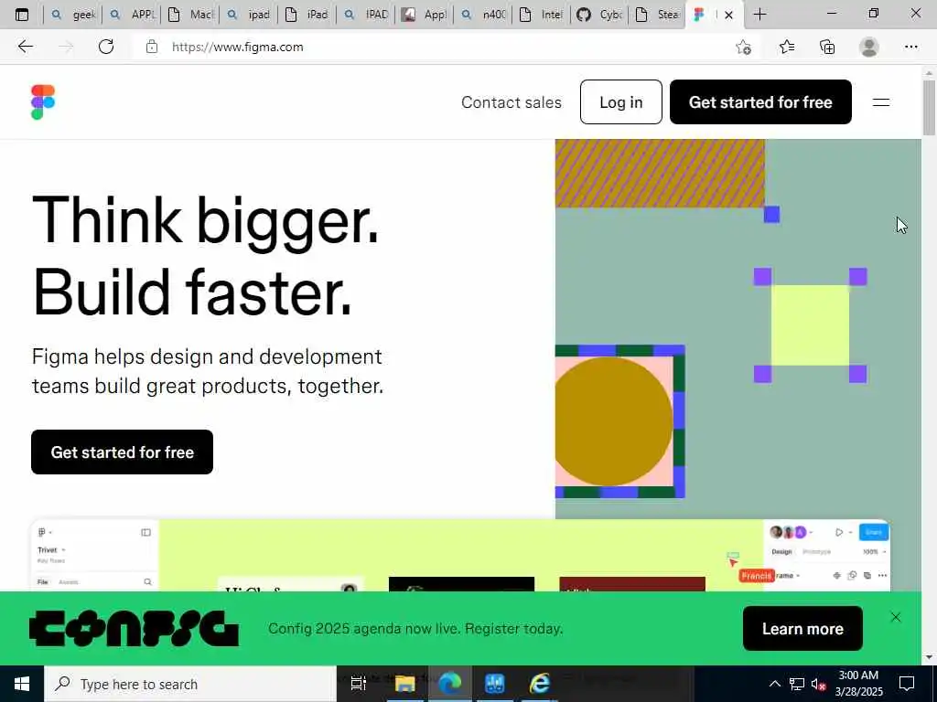Click the Contact sales link

(x=511, y=102)
